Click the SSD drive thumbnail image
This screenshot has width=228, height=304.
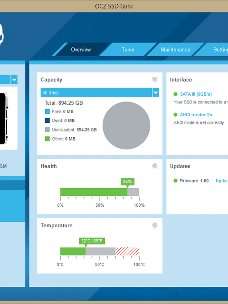(x=4, y=118)
